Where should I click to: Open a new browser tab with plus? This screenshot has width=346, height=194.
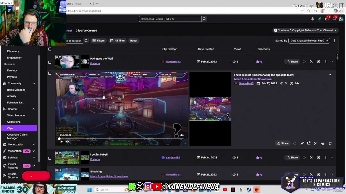pos(97,4)
